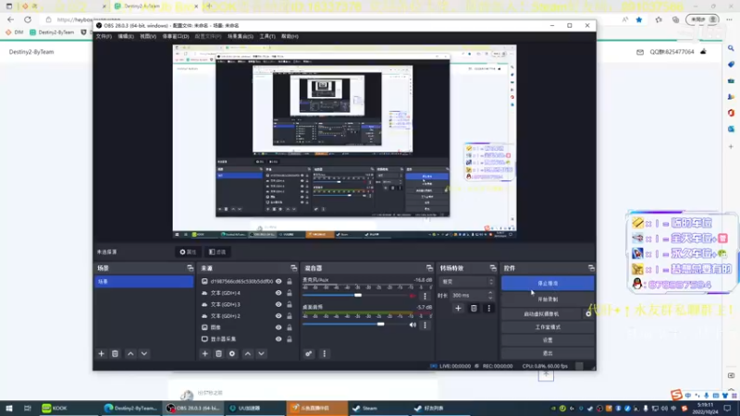Open 编辑(E) Edit menu
Image resolution: width=740 pixels, height=416 pixels.
point(126,36)
